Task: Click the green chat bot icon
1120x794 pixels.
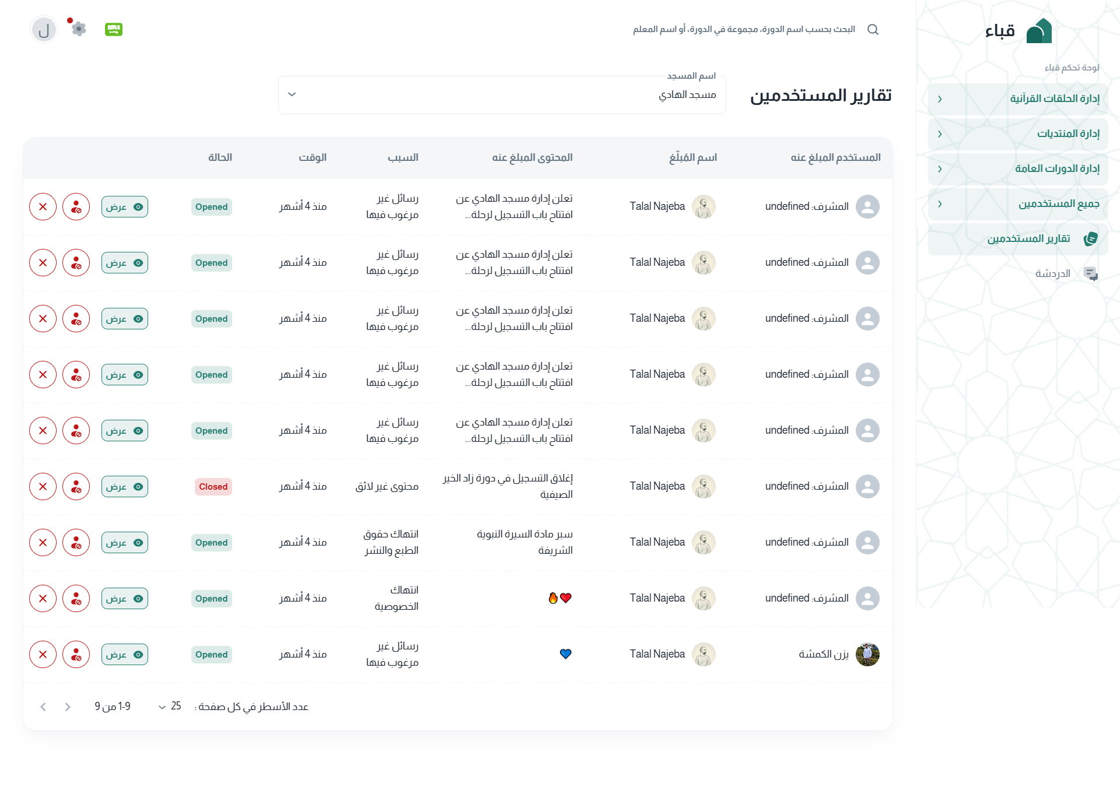Action: (114, 29)
